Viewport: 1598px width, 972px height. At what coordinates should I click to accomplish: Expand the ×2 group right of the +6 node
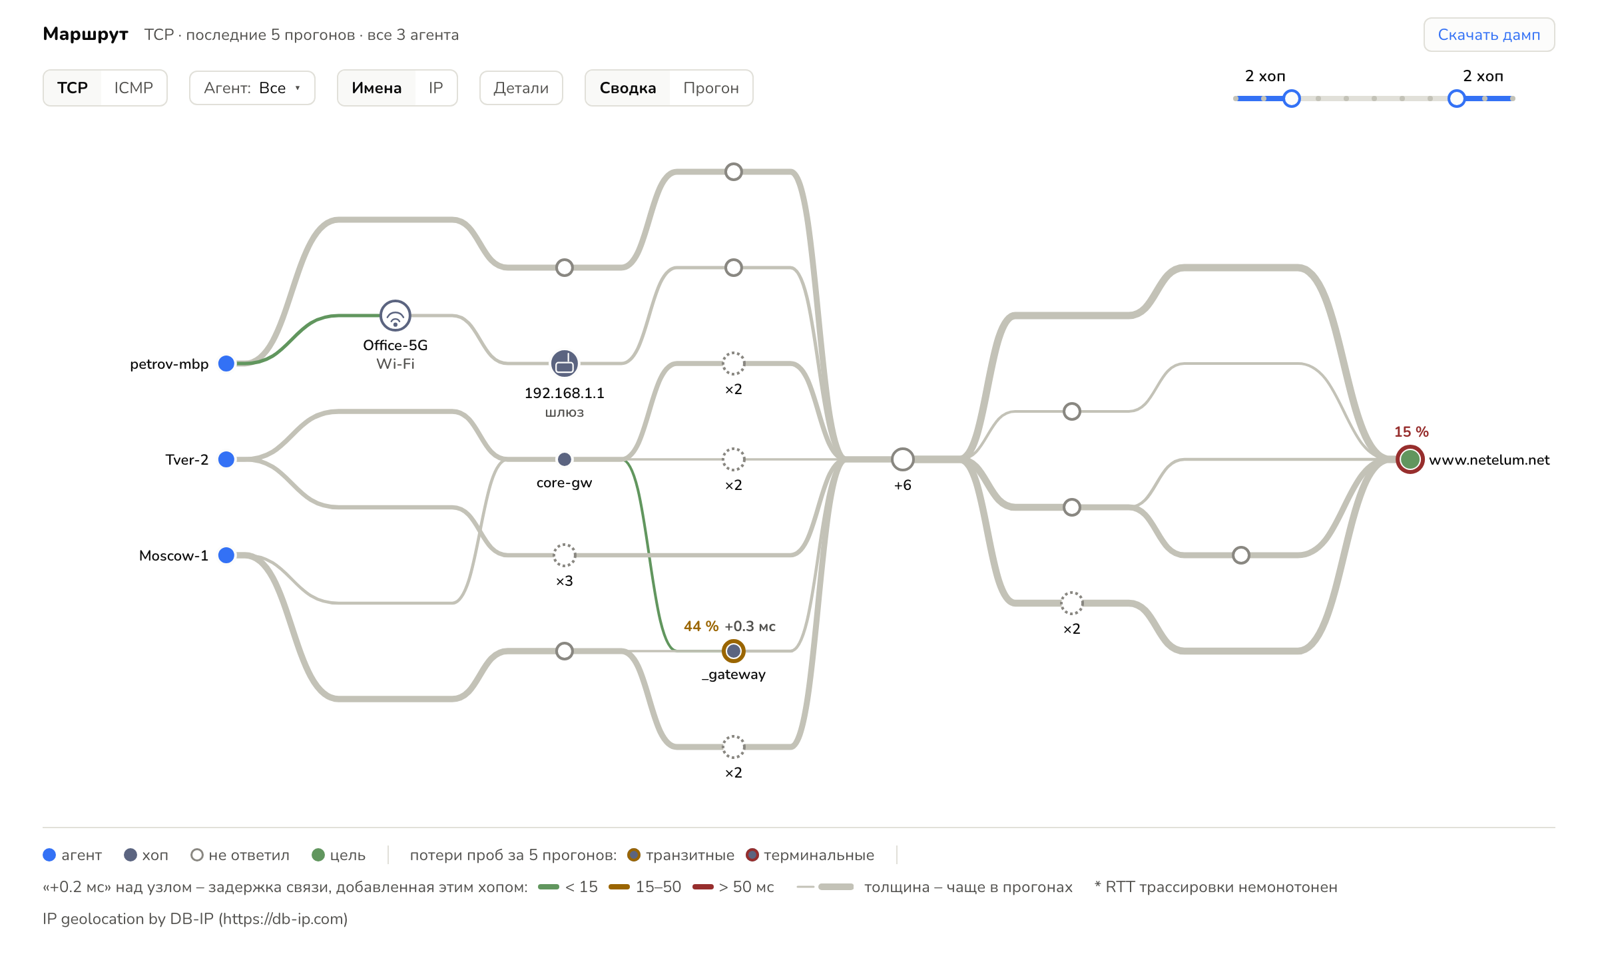[x=1072, y=603]
